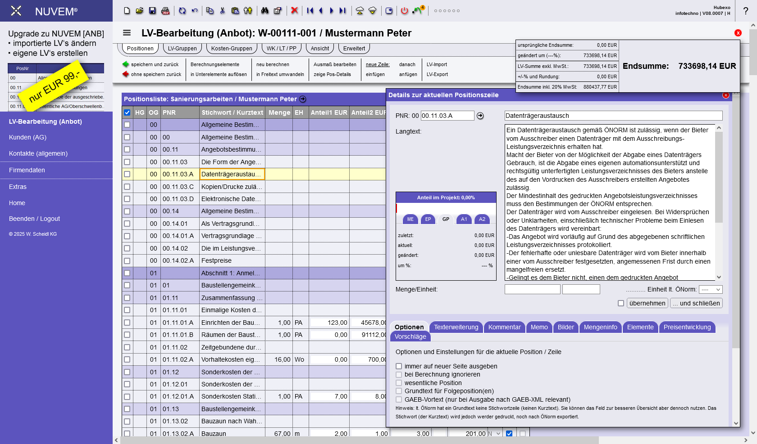Open 'Kunden (AG)' in sidebar
This screenshot has height=444, width=757.
pyautogui.click(x=28, y=137)
